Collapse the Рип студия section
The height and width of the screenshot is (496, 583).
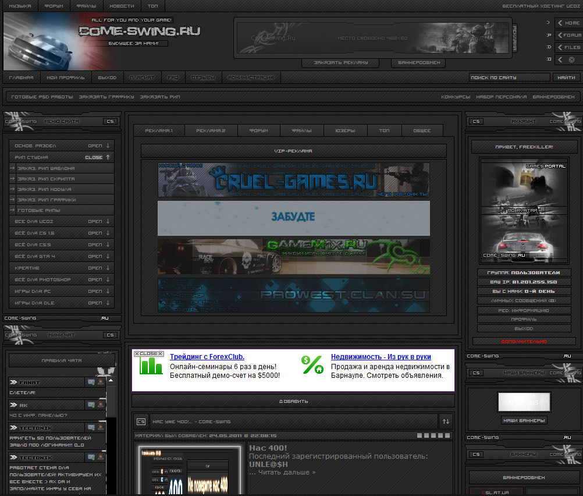point(62,157)
